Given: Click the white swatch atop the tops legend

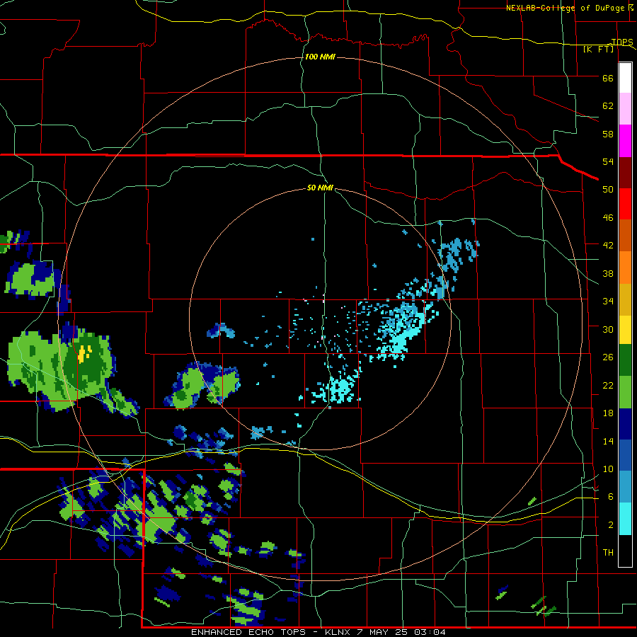Looking at the screenshot, I should 625,78.
